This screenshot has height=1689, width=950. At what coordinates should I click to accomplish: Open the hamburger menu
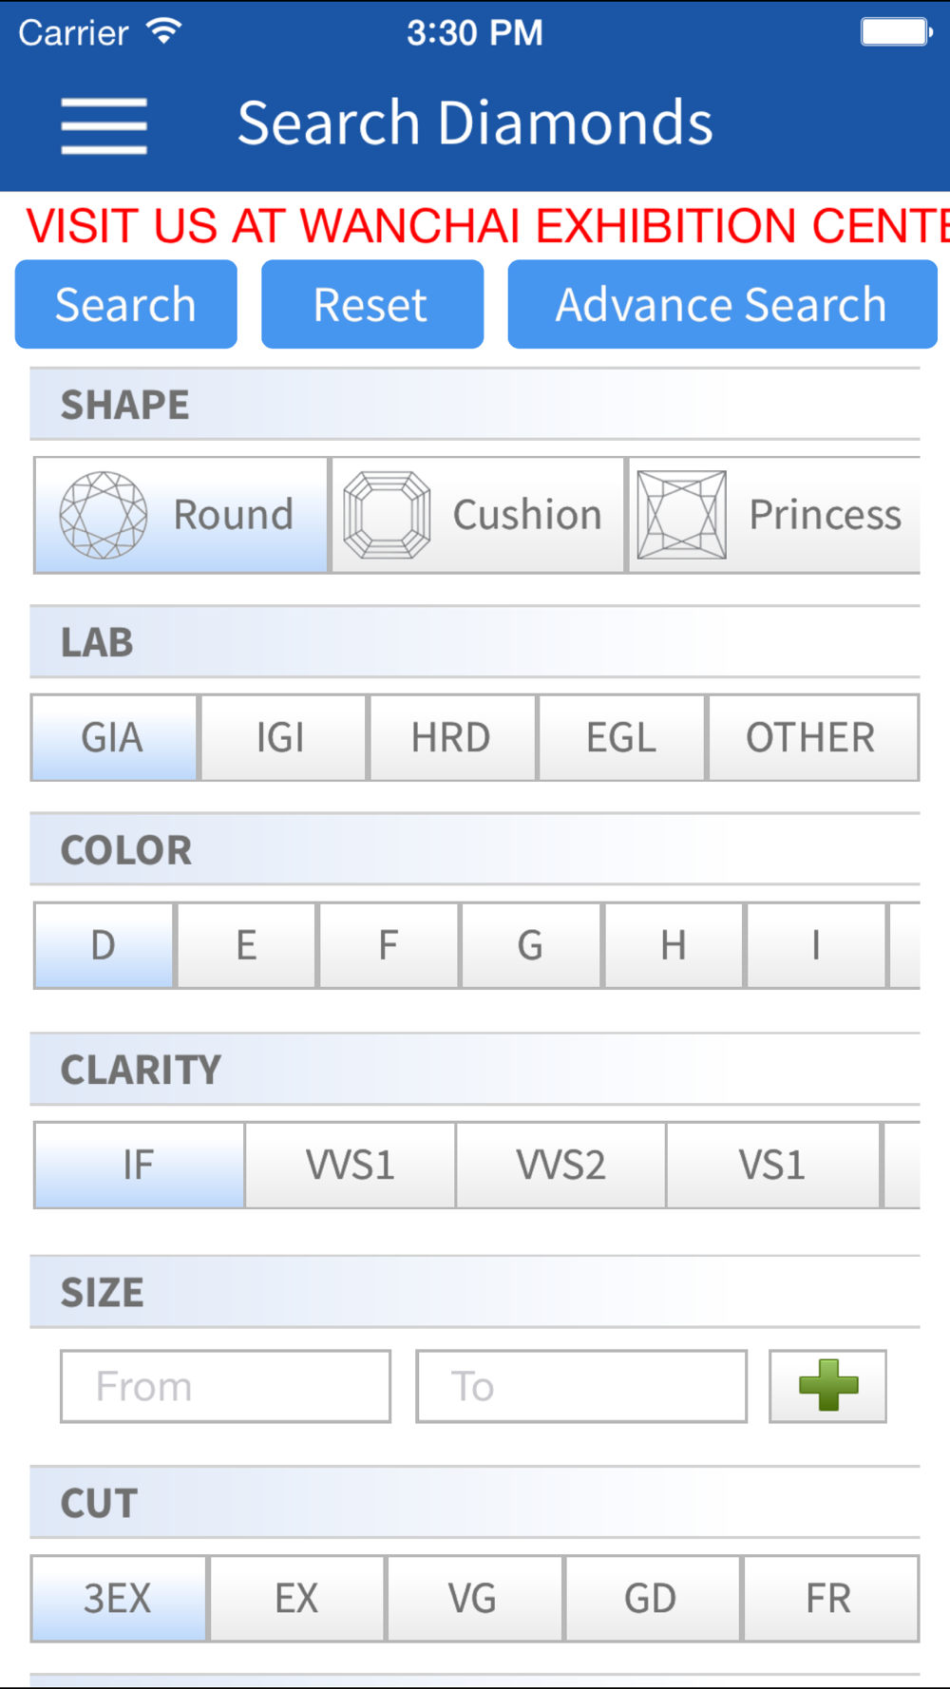(104, 125)
